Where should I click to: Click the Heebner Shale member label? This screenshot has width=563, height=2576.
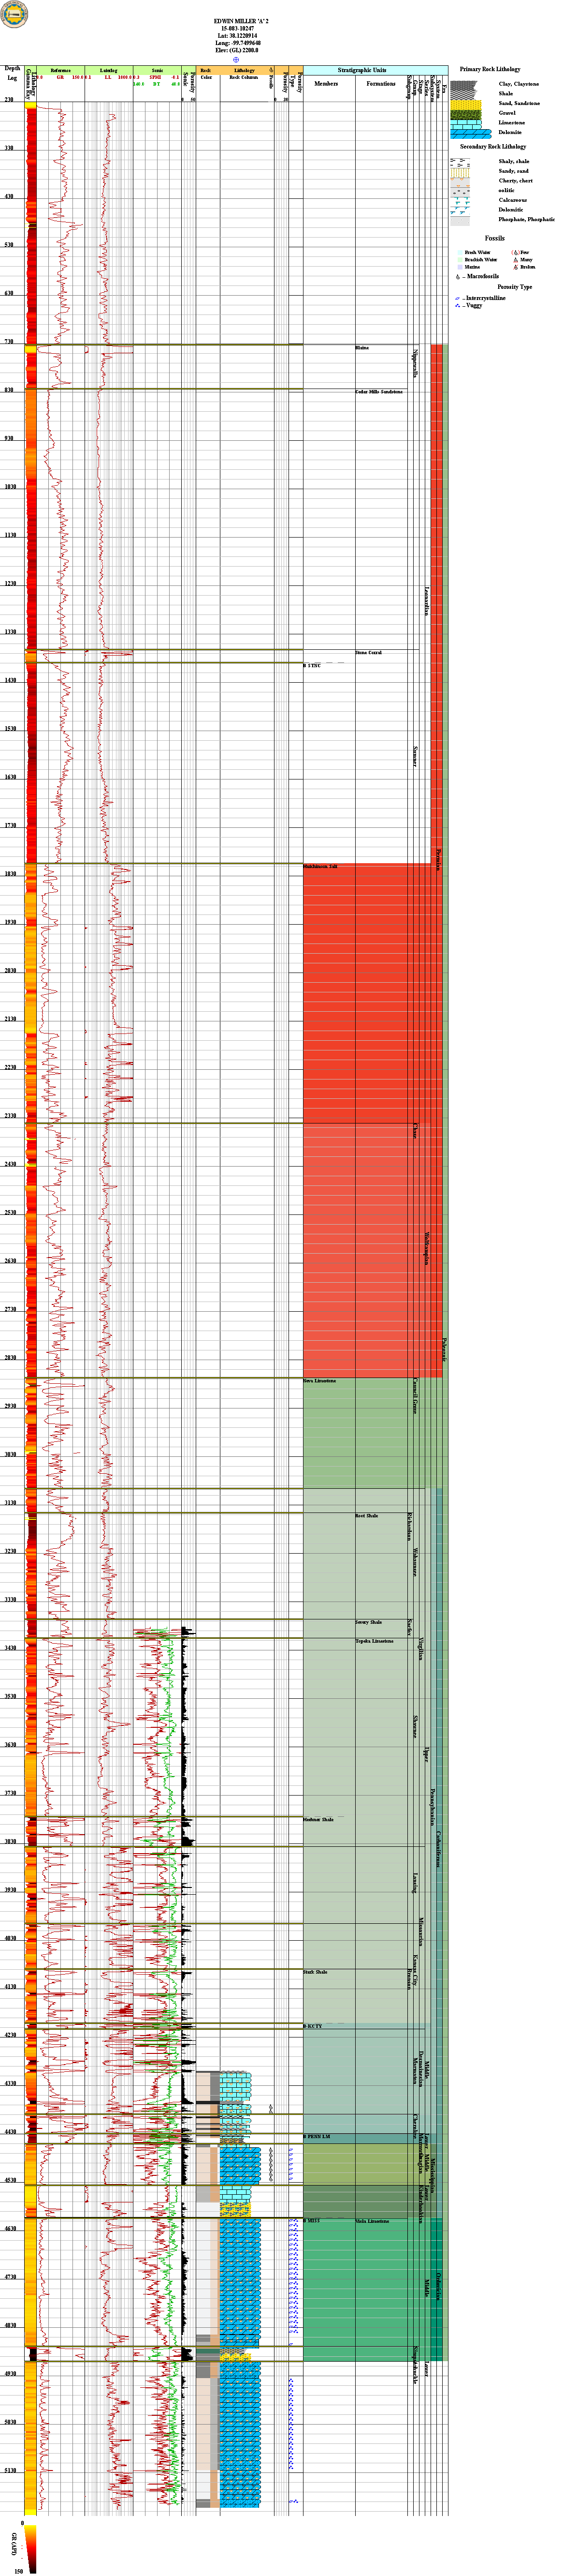pos(318,1820)
